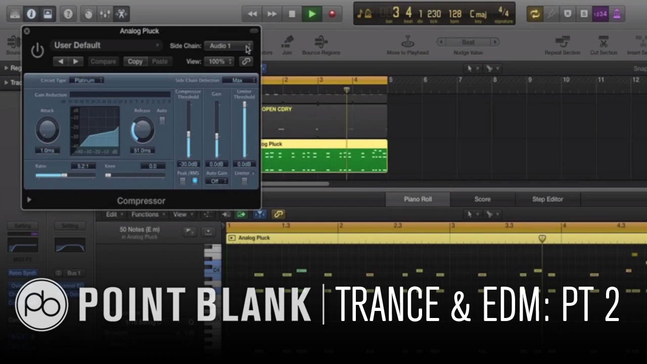647x364 pixels.
Task: Open the Side Chain Audio 1 dropdown
Action: tap(228, 46)
